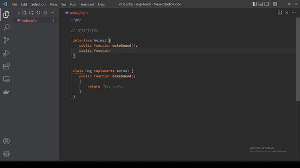Screen dimensions: 300x168
Task: Open Run and Debug view
Action: (6, 53)
